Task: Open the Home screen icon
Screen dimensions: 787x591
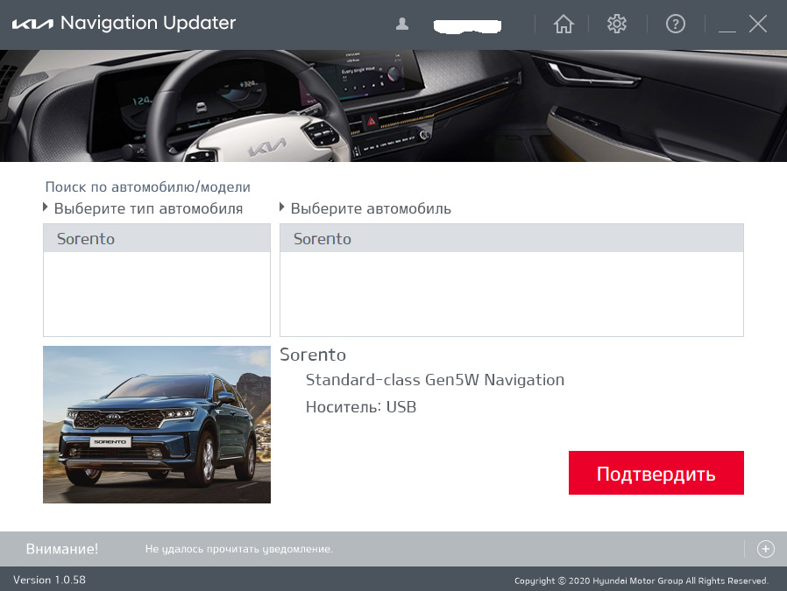Action: [564, 24]
